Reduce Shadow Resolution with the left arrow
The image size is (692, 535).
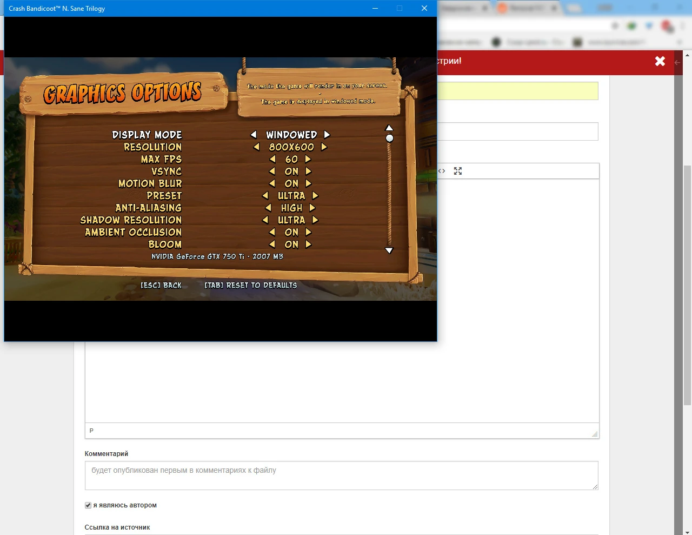click(265, 220)
